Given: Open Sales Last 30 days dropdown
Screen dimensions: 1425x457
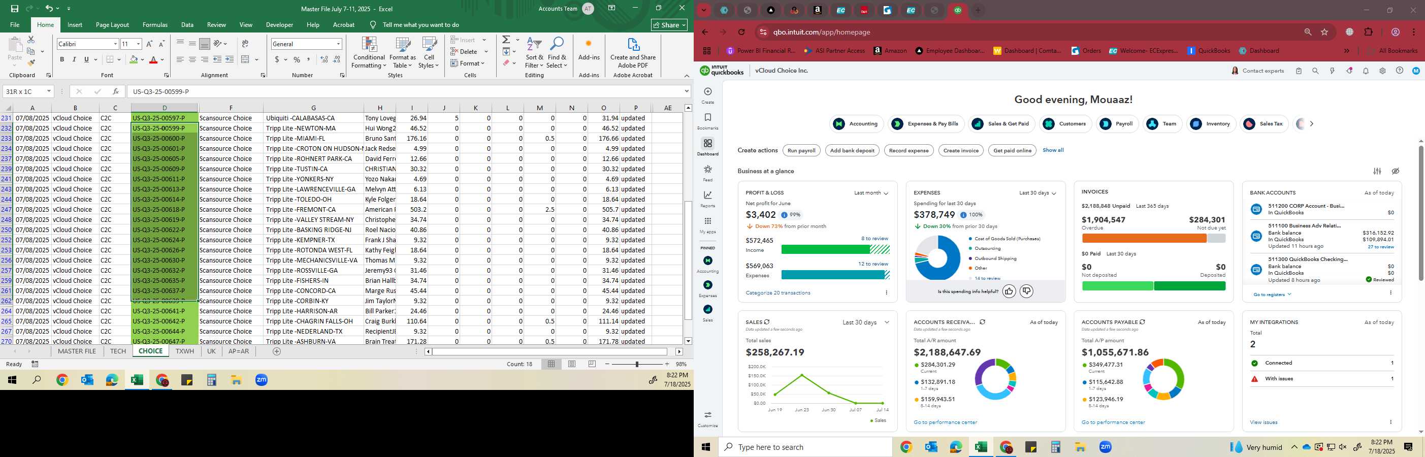Looking at the screenshot, I should coord(865,322).
